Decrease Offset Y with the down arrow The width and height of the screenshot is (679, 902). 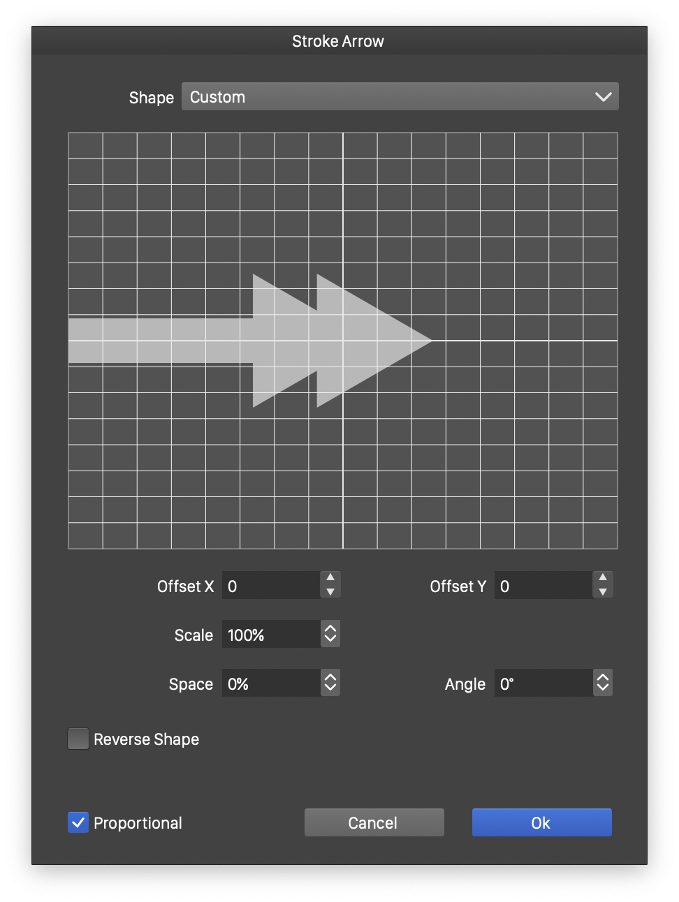coord(603,592)
